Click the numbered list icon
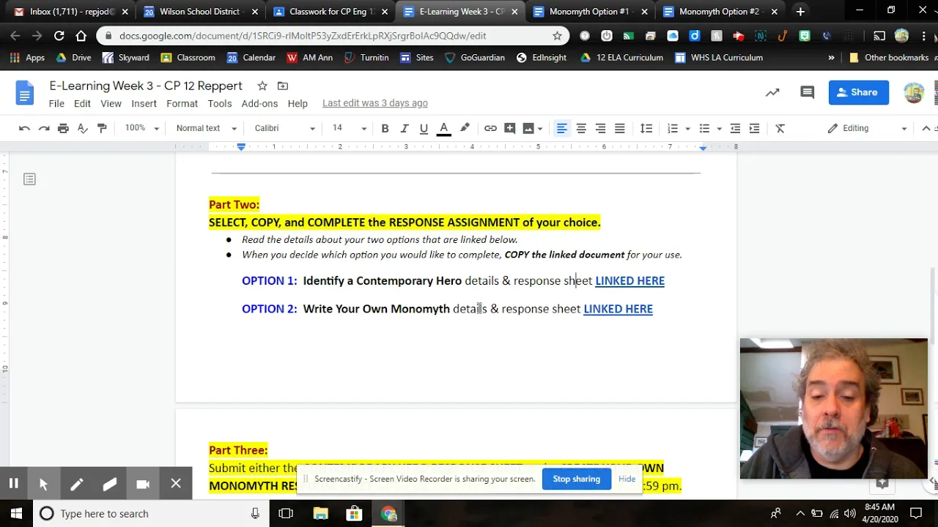 pyautogui.click(x=673, y=128)
